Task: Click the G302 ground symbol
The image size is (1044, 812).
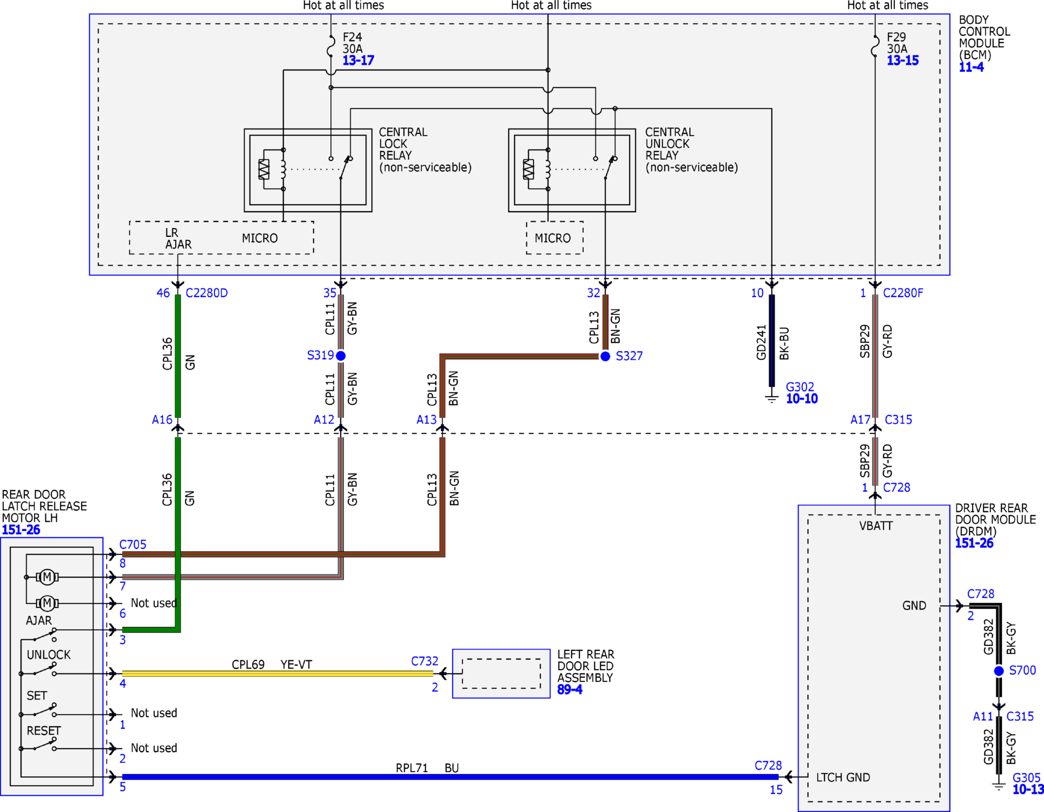Action: tap(771, 398)
